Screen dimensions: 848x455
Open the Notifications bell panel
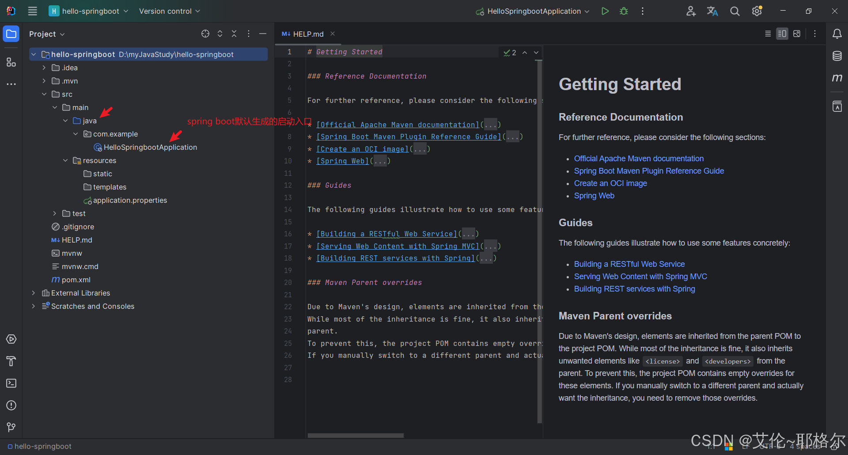pyautogui.click(x=837, y=34)
